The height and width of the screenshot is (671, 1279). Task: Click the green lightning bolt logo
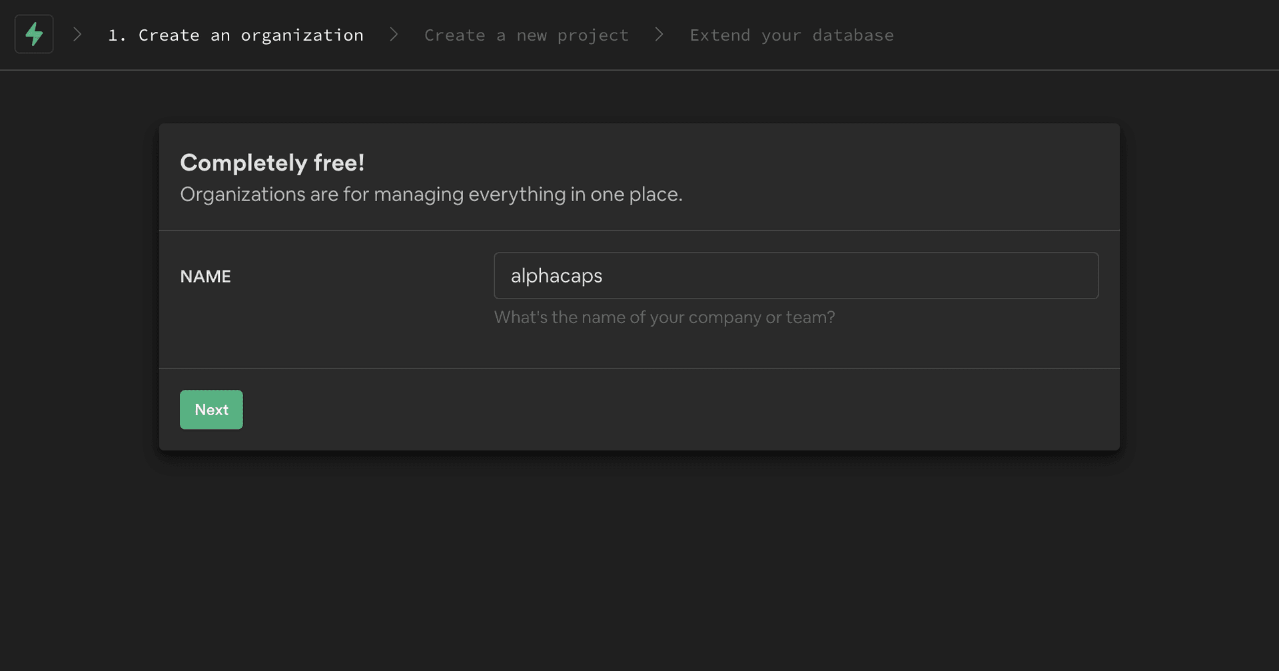coord(34,34)
